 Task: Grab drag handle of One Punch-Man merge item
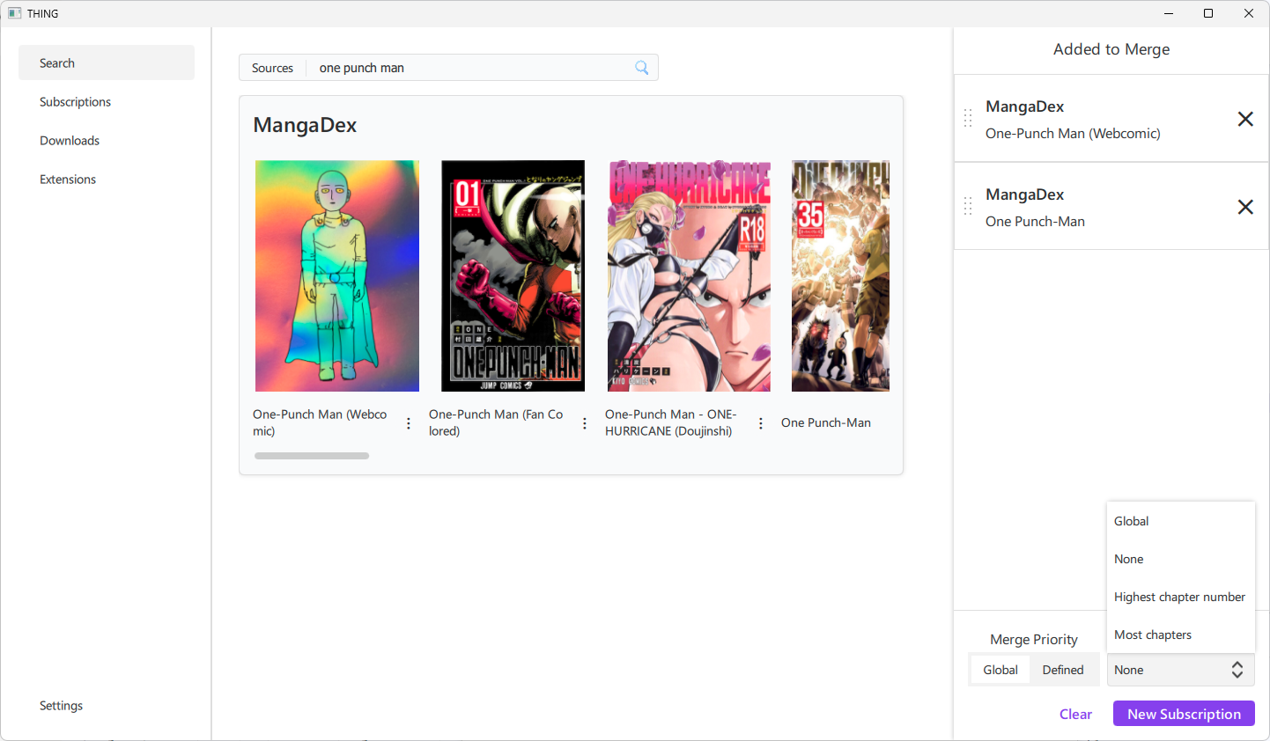tap(968, 207)
